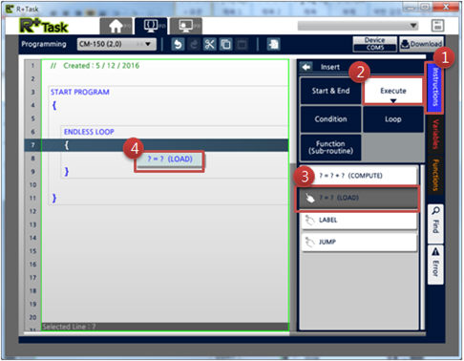Click the Download button
This screenshot has width=464, height=361.
pos(422,44)
